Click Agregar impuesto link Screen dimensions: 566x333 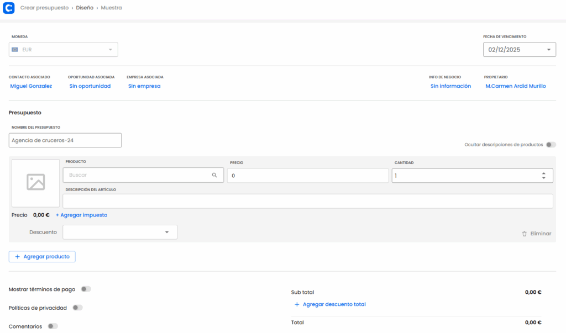point(81,215)
